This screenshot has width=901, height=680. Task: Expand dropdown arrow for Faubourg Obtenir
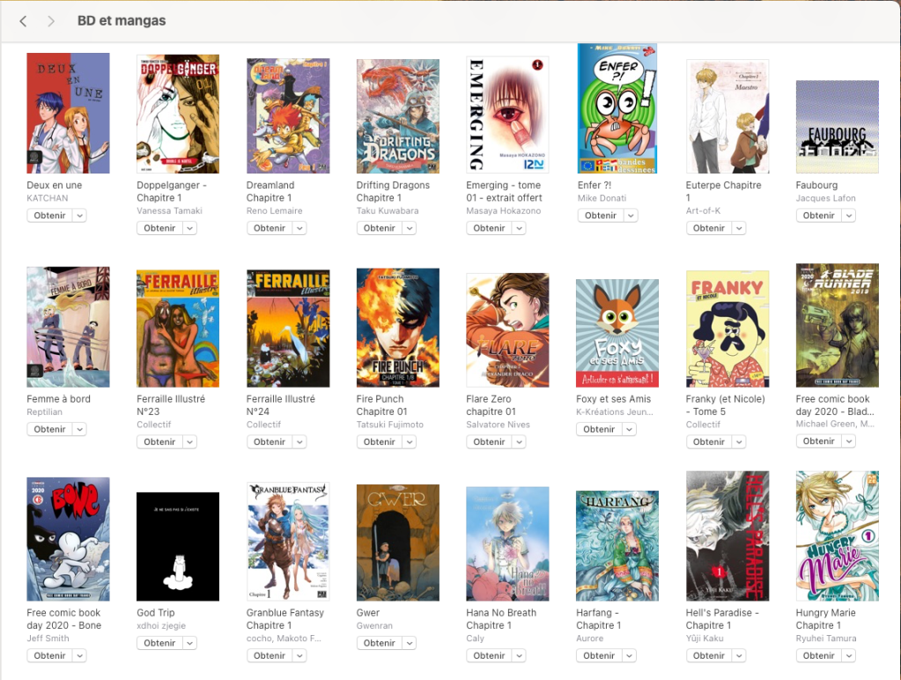[x=849, y=216]
